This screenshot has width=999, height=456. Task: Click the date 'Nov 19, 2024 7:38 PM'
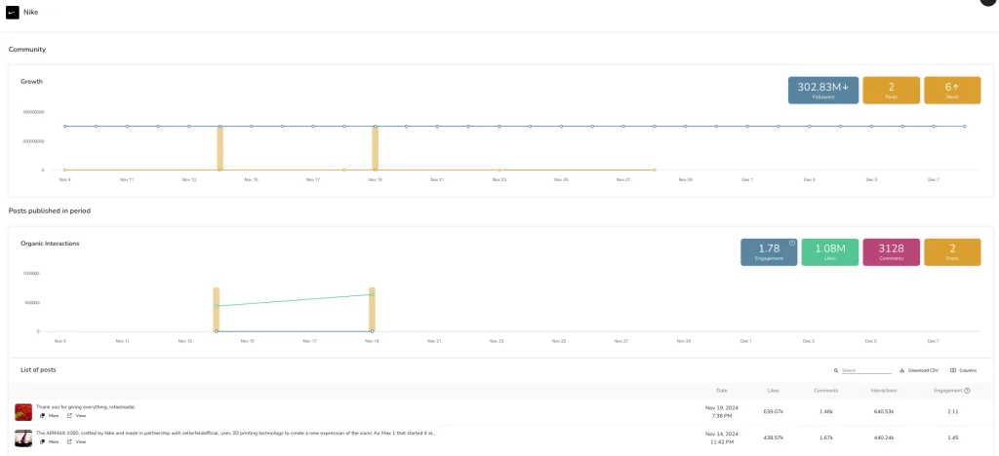721,411
